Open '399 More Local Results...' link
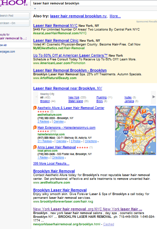The image size is (157, 229). coord(51,164)
